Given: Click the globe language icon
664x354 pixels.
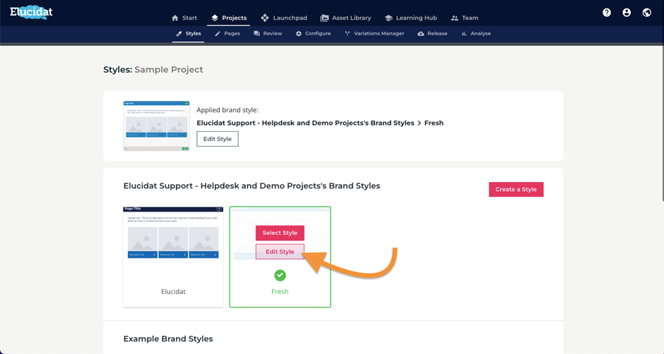Looking at the screenshot, I should [646, 13].
